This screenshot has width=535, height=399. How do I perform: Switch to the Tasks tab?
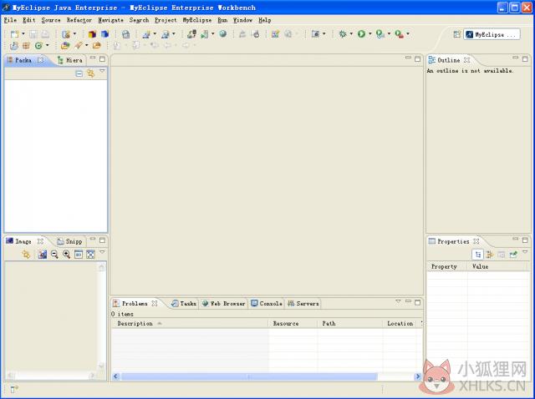(x=184, y=303)
